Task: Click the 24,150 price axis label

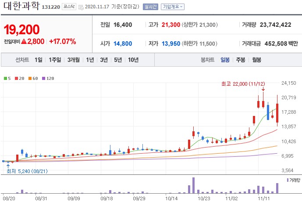Action: (x=289, y=83)
